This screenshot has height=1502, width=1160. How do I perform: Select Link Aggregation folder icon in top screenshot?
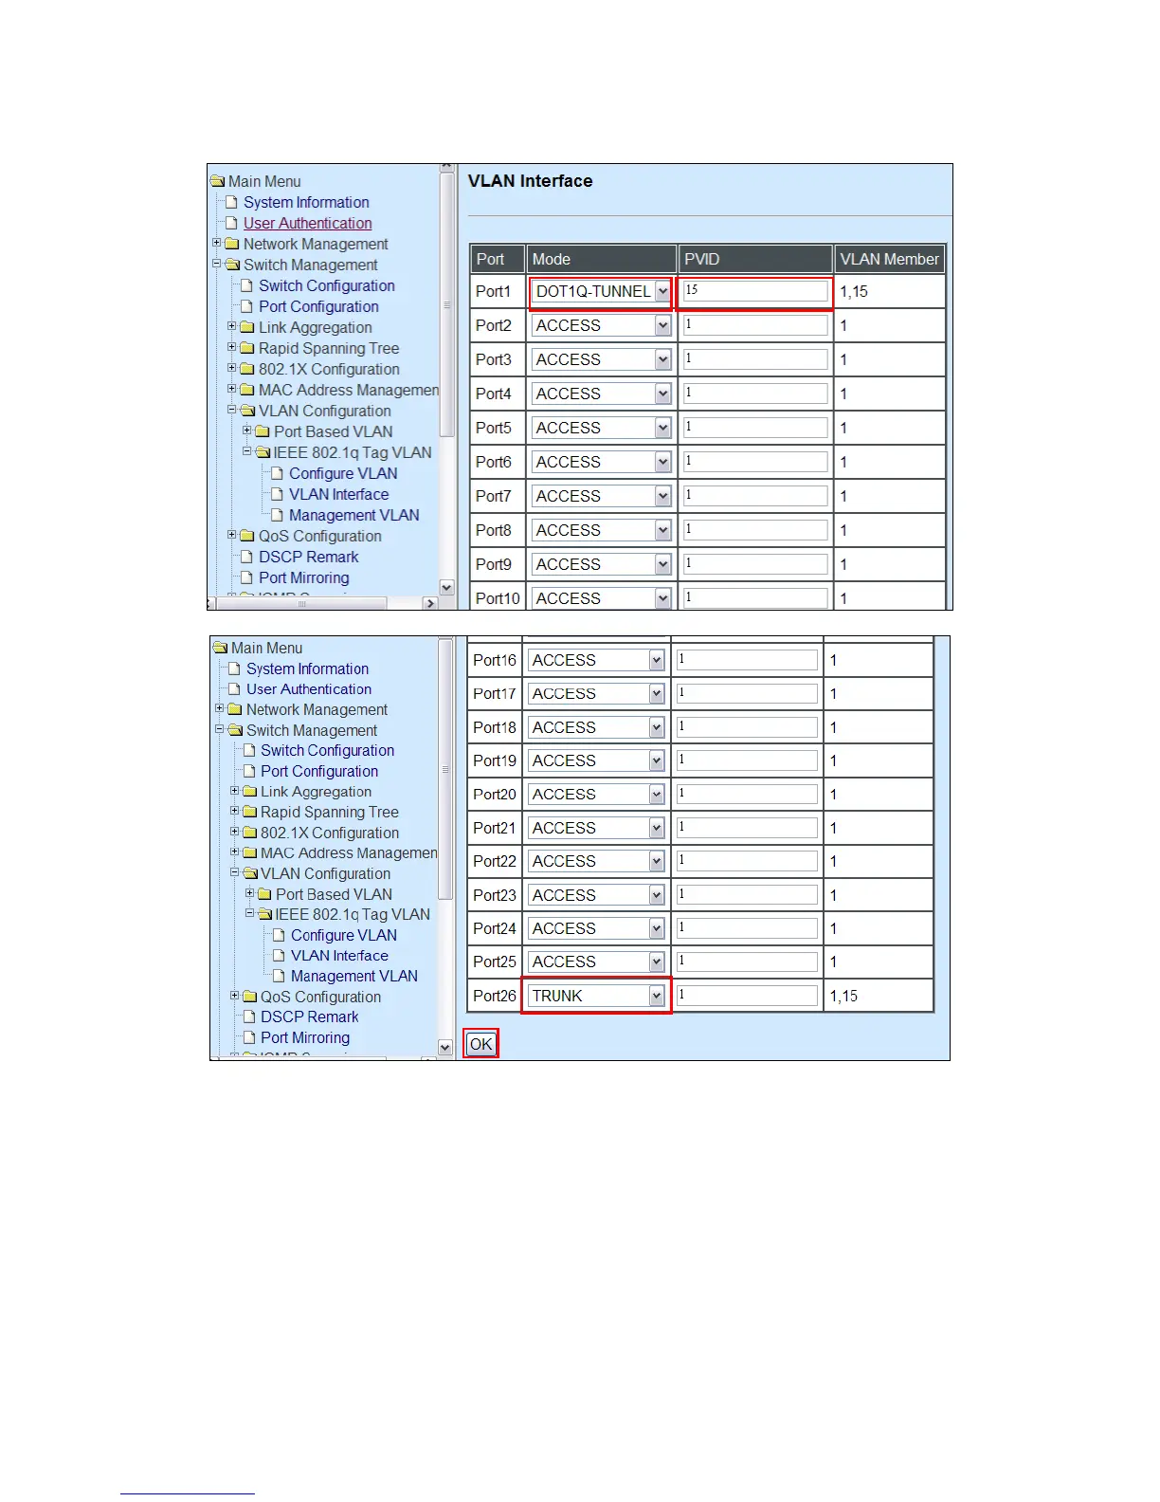coord(247,327)
